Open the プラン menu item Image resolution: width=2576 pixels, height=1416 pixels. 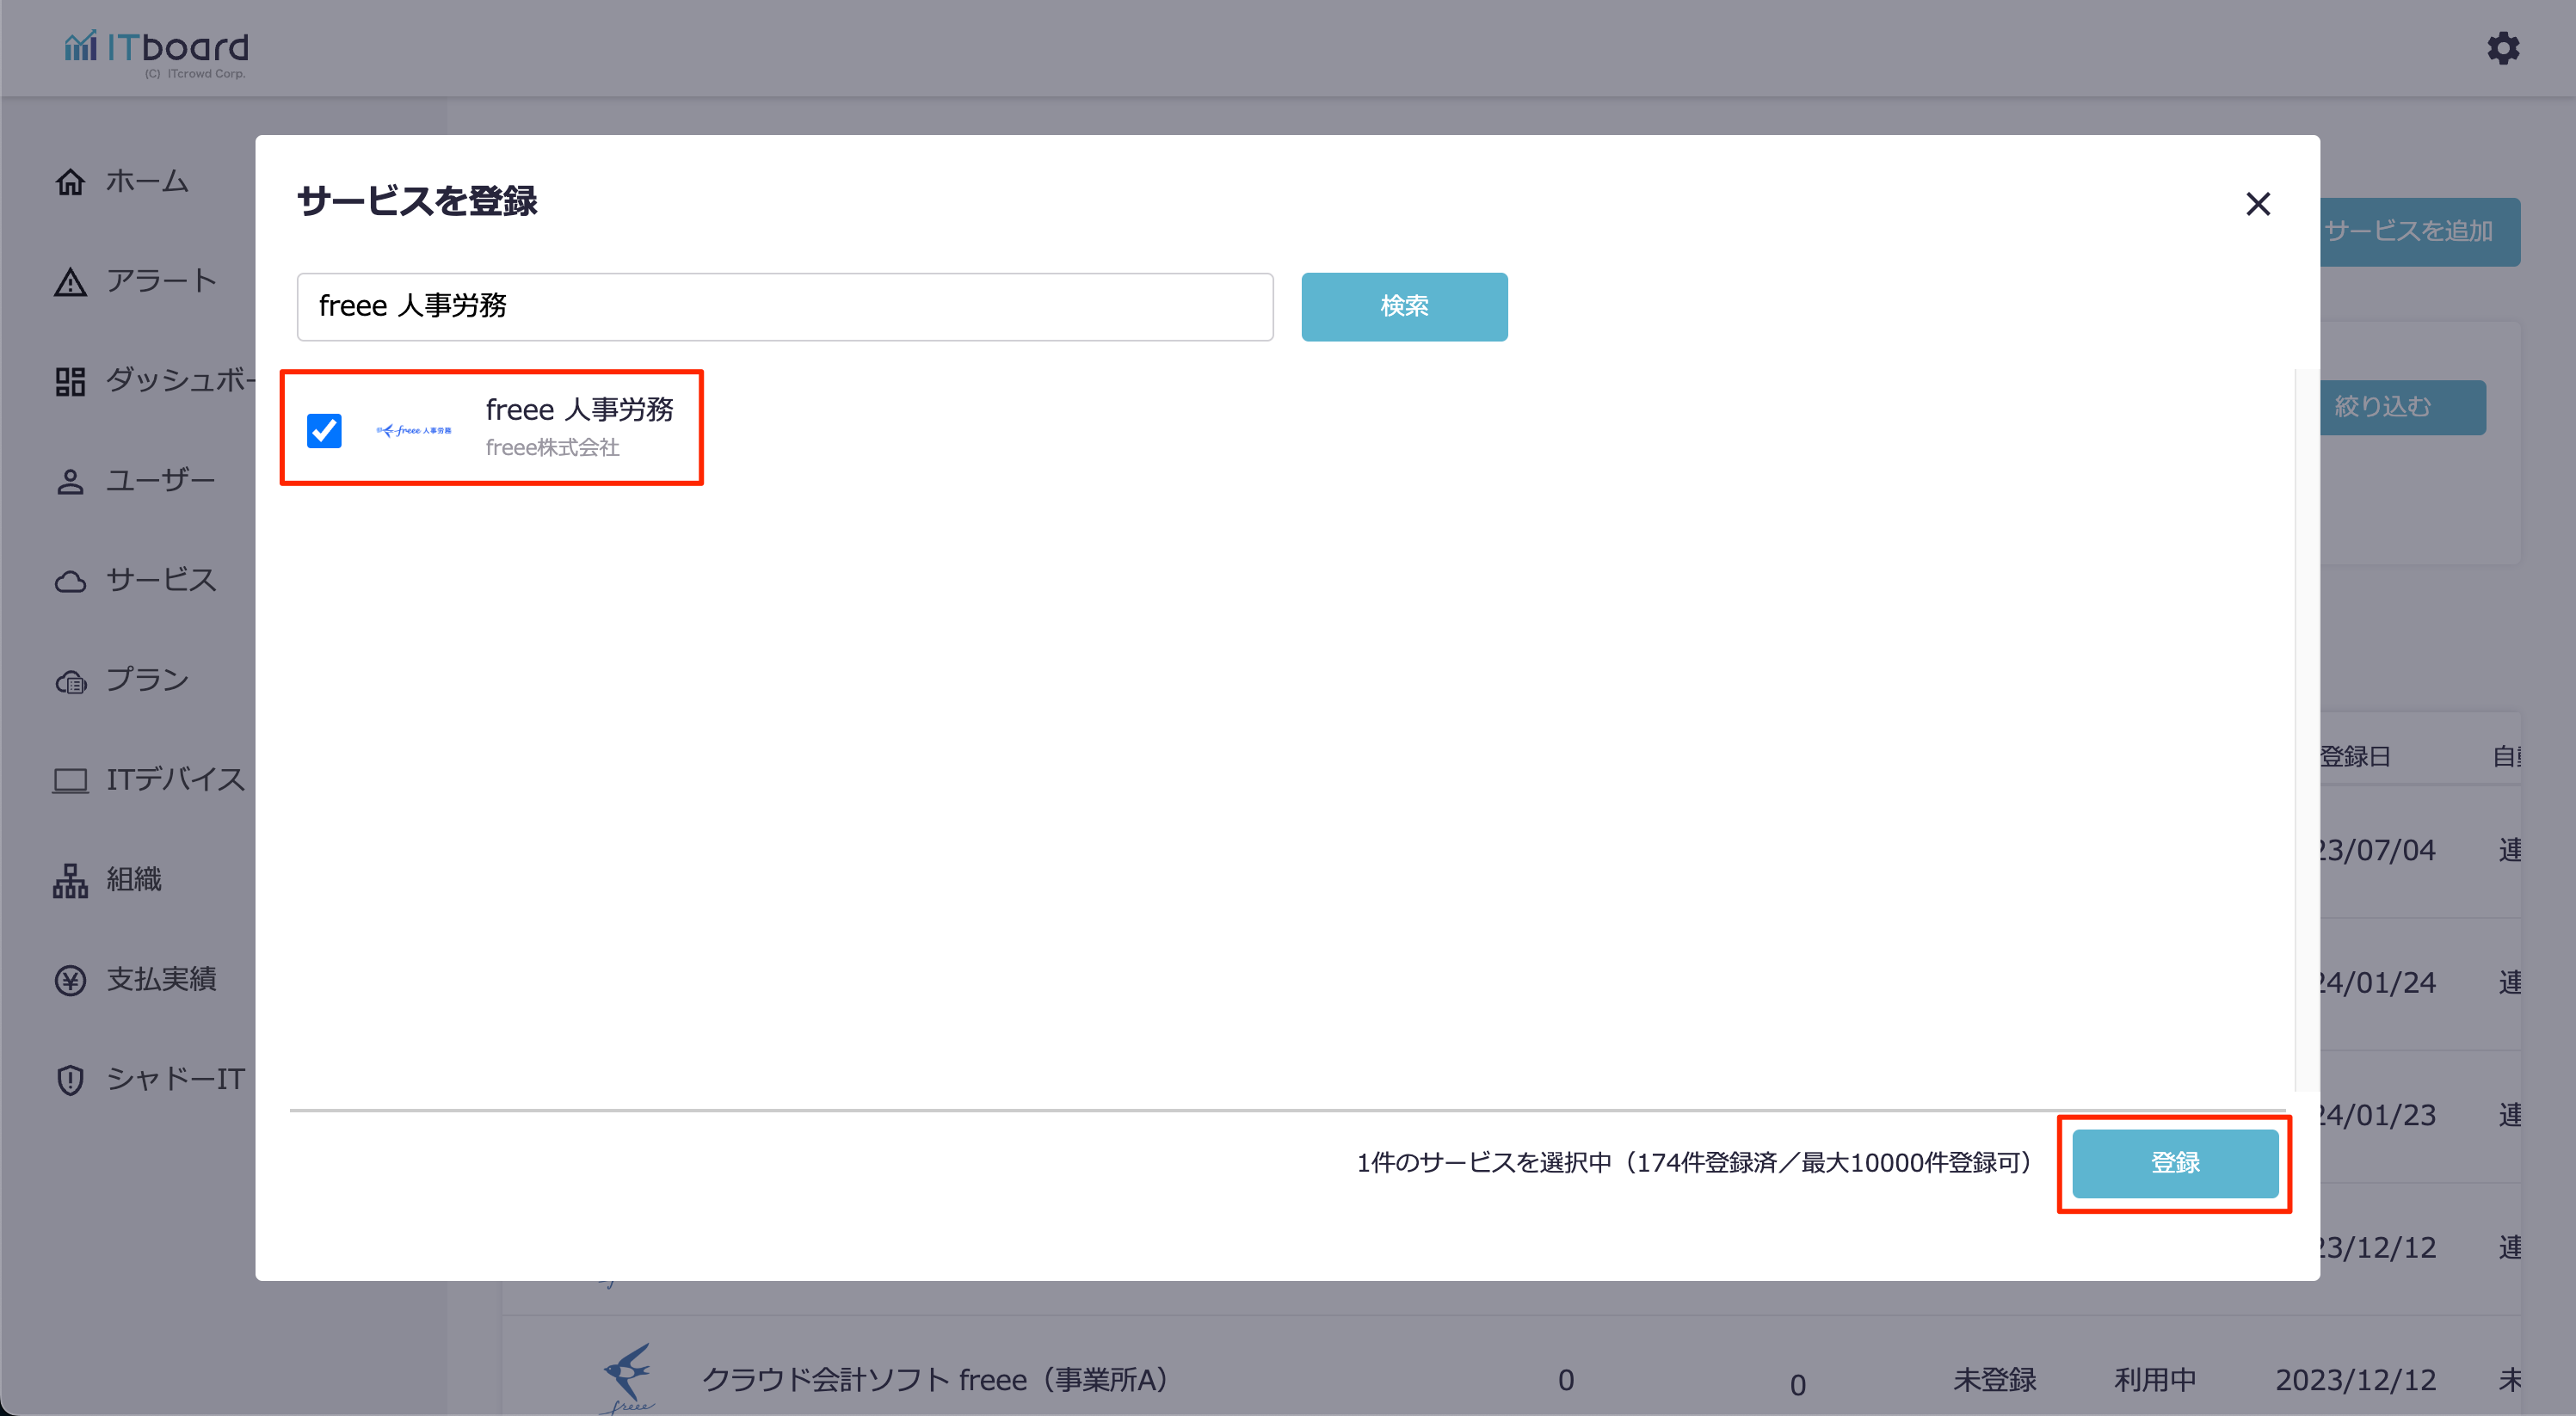coord(147,680)
